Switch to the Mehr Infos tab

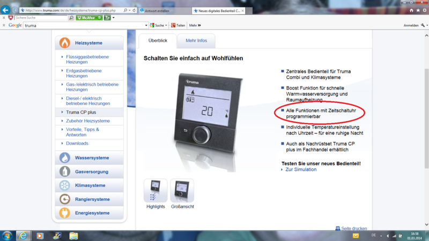[196, 41]
